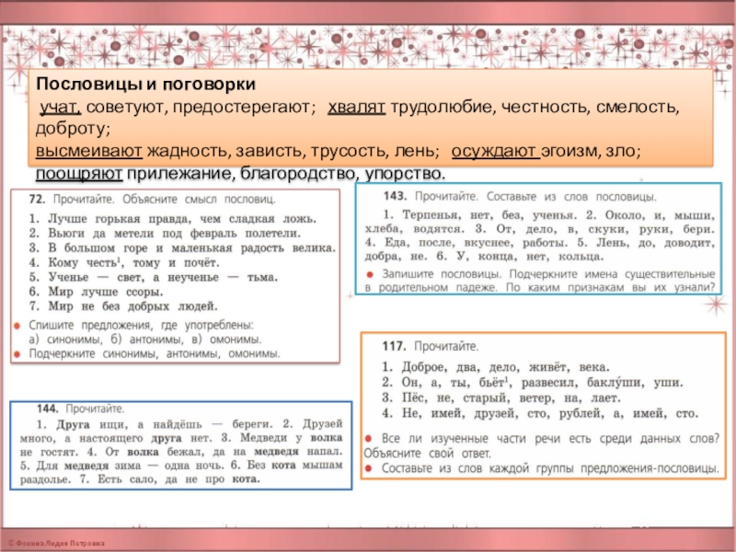736x552 pixels.
Task: Click the underlined word 'хвалят'
Action: click(356, 108)
